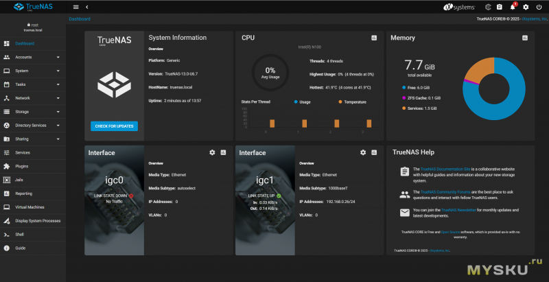Viewport: 549px width, 282px height.
Task: Click the Open Source link
Action: tap(449, 232)
